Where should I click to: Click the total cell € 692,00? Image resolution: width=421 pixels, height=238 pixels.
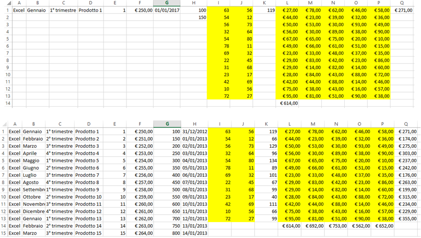coord(313,226)
